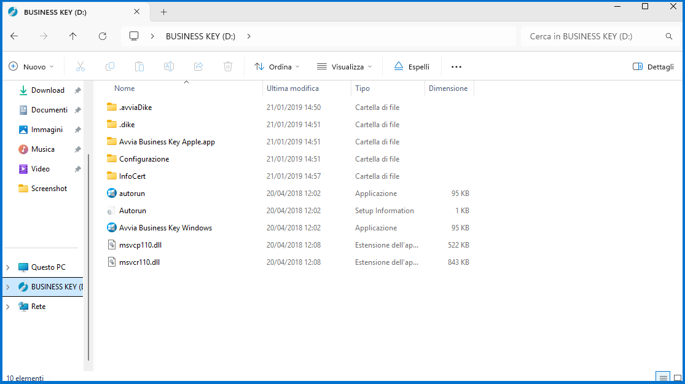Add a new tab with plus button
Screen dimensions: 685x384
(164, 12)
